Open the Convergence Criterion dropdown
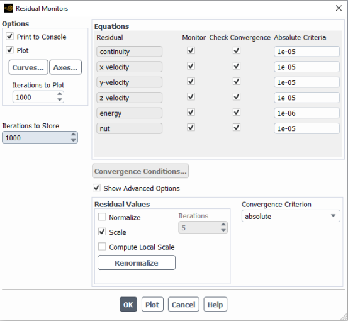 (x=291, y=216)
